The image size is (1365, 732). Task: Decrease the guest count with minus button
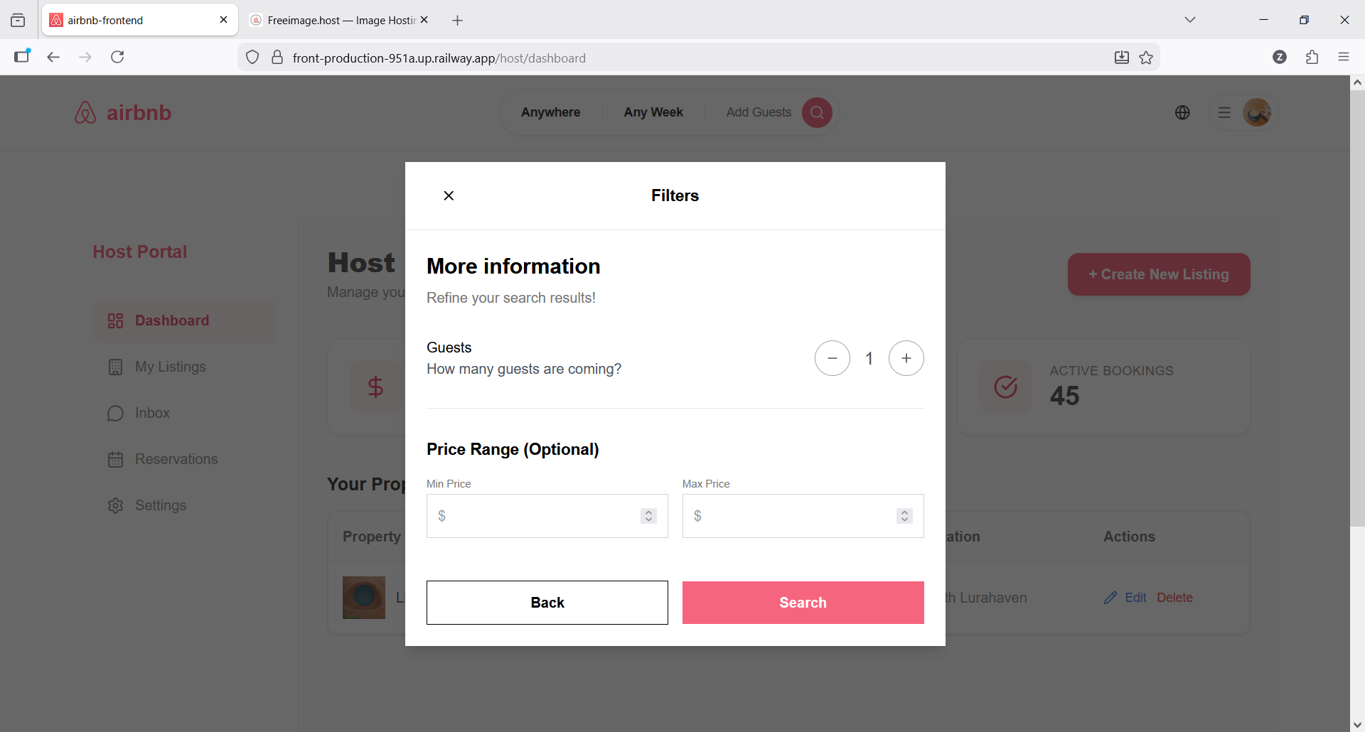(x=832, y=358)
